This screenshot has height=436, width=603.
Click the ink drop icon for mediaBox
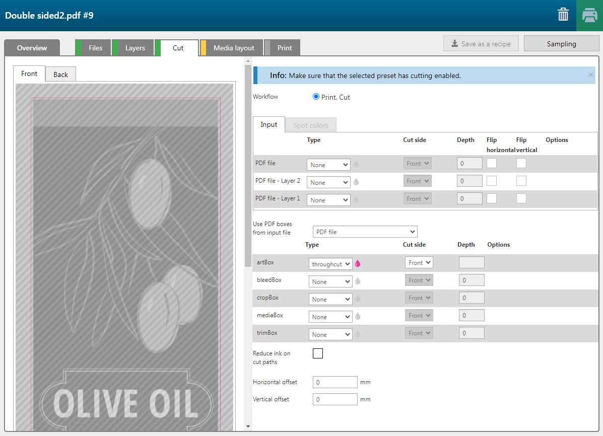point(358,317)
